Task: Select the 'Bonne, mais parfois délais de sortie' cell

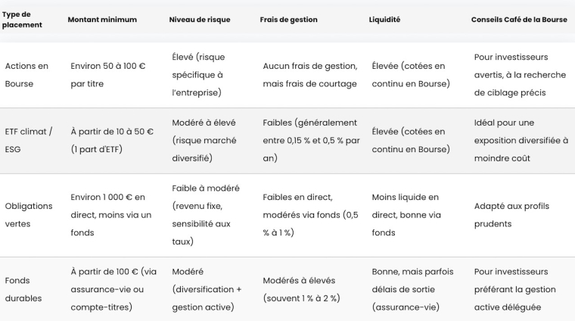Action: (412, 289)
